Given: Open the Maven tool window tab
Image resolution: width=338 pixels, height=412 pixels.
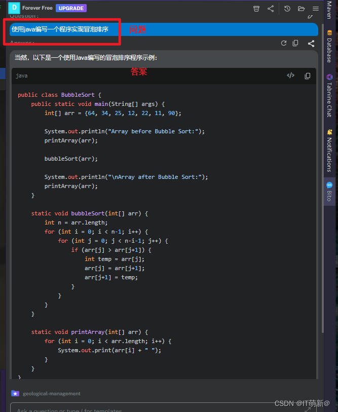Looking at the screenshot, I should tap(329, 10).
